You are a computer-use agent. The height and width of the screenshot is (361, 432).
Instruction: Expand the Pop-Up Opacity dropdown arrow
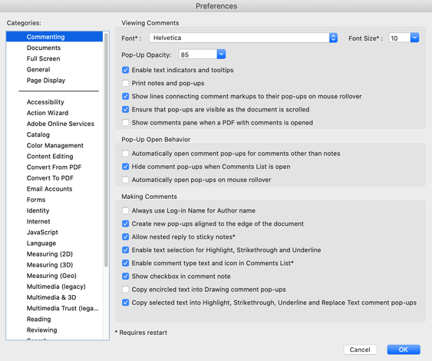click(221, 55)
